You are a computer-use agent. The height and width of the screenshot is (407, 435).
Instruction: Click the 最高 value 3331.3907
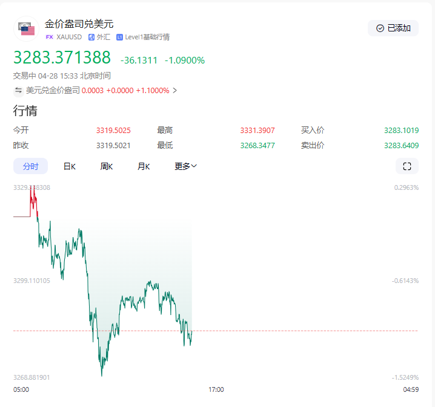click(x=257, y=131)
